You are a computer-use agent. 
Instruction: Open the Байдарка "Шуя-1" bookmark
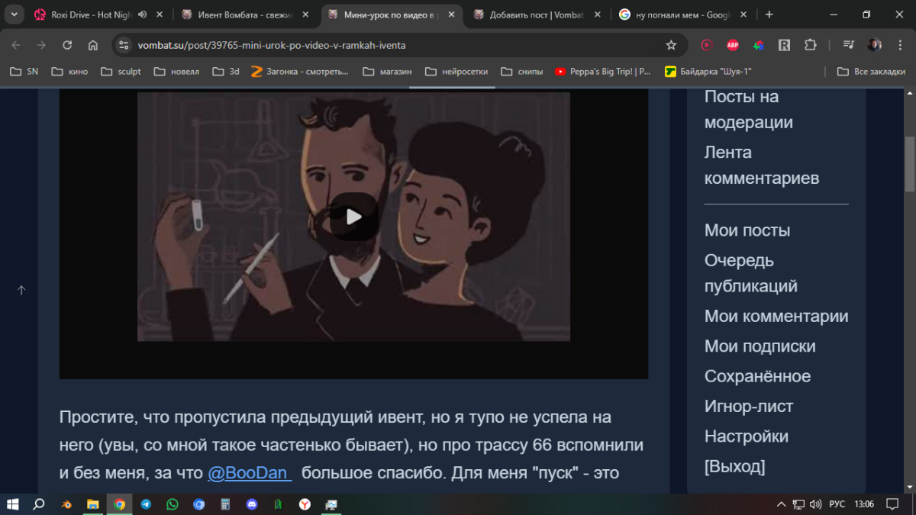point(708,72)
